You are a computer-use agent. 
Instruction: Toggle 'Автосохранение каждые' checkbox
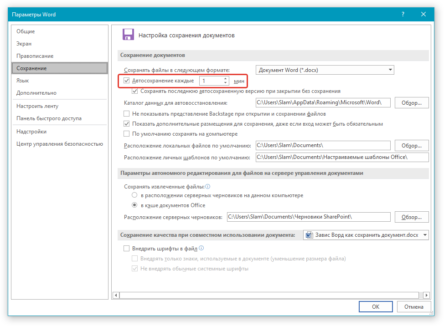point(127,81)
